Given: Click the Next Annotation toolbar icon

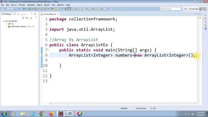Looking at the screenshot, I should coord(84,9).
